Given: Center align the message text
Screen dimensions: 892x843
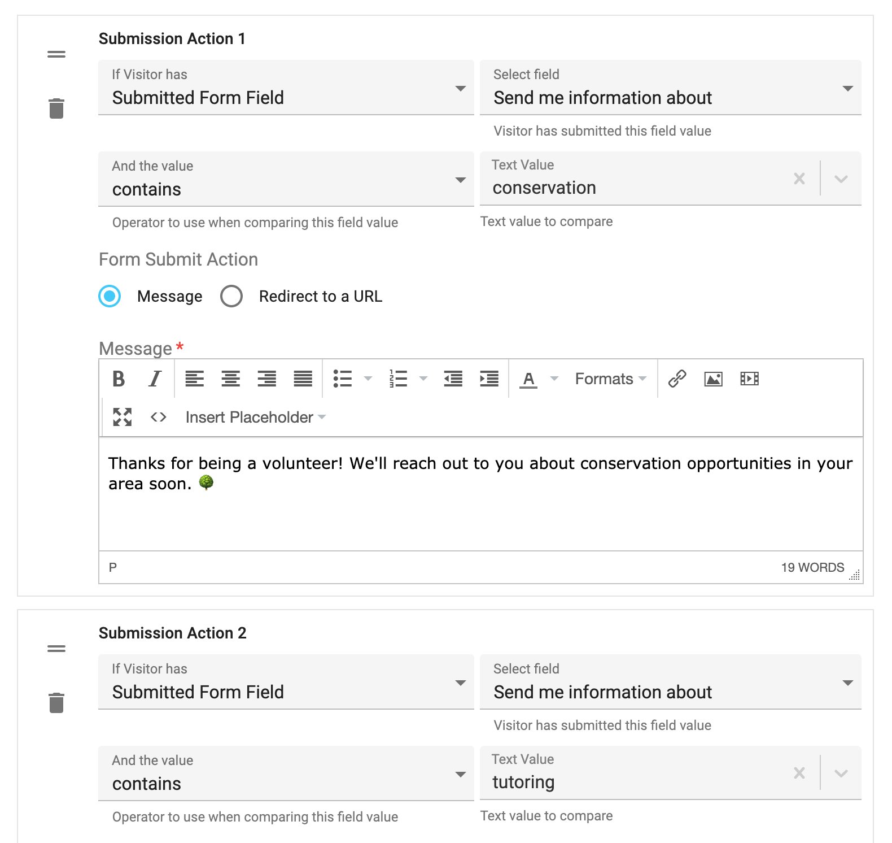Looking at the screenshot, I should pos(230,379).
